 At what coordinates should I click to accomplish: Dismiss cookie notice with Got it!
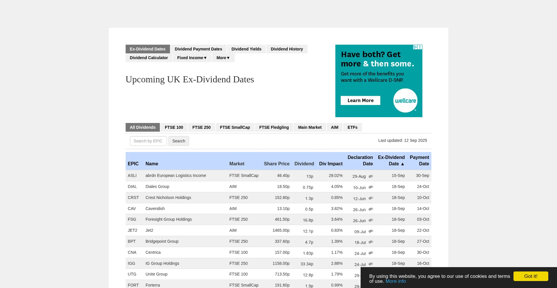coord(531,276)
